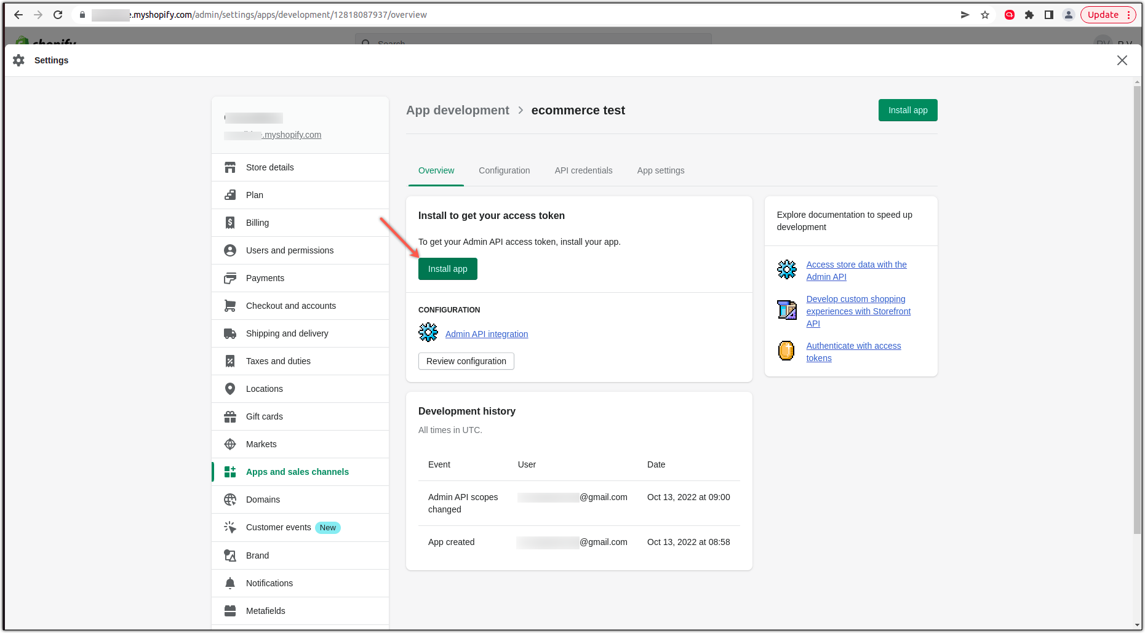Click the Plan icon in sidebar

(230, 195)
